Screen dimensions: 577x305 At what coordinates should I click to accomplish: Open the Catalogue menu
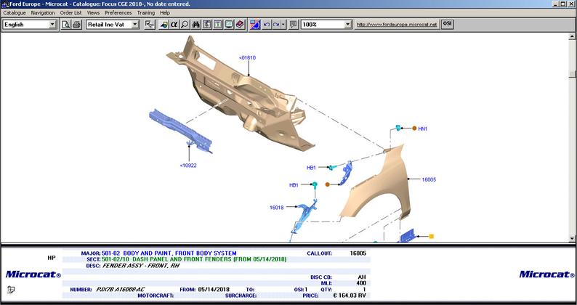tap(15, 13)
